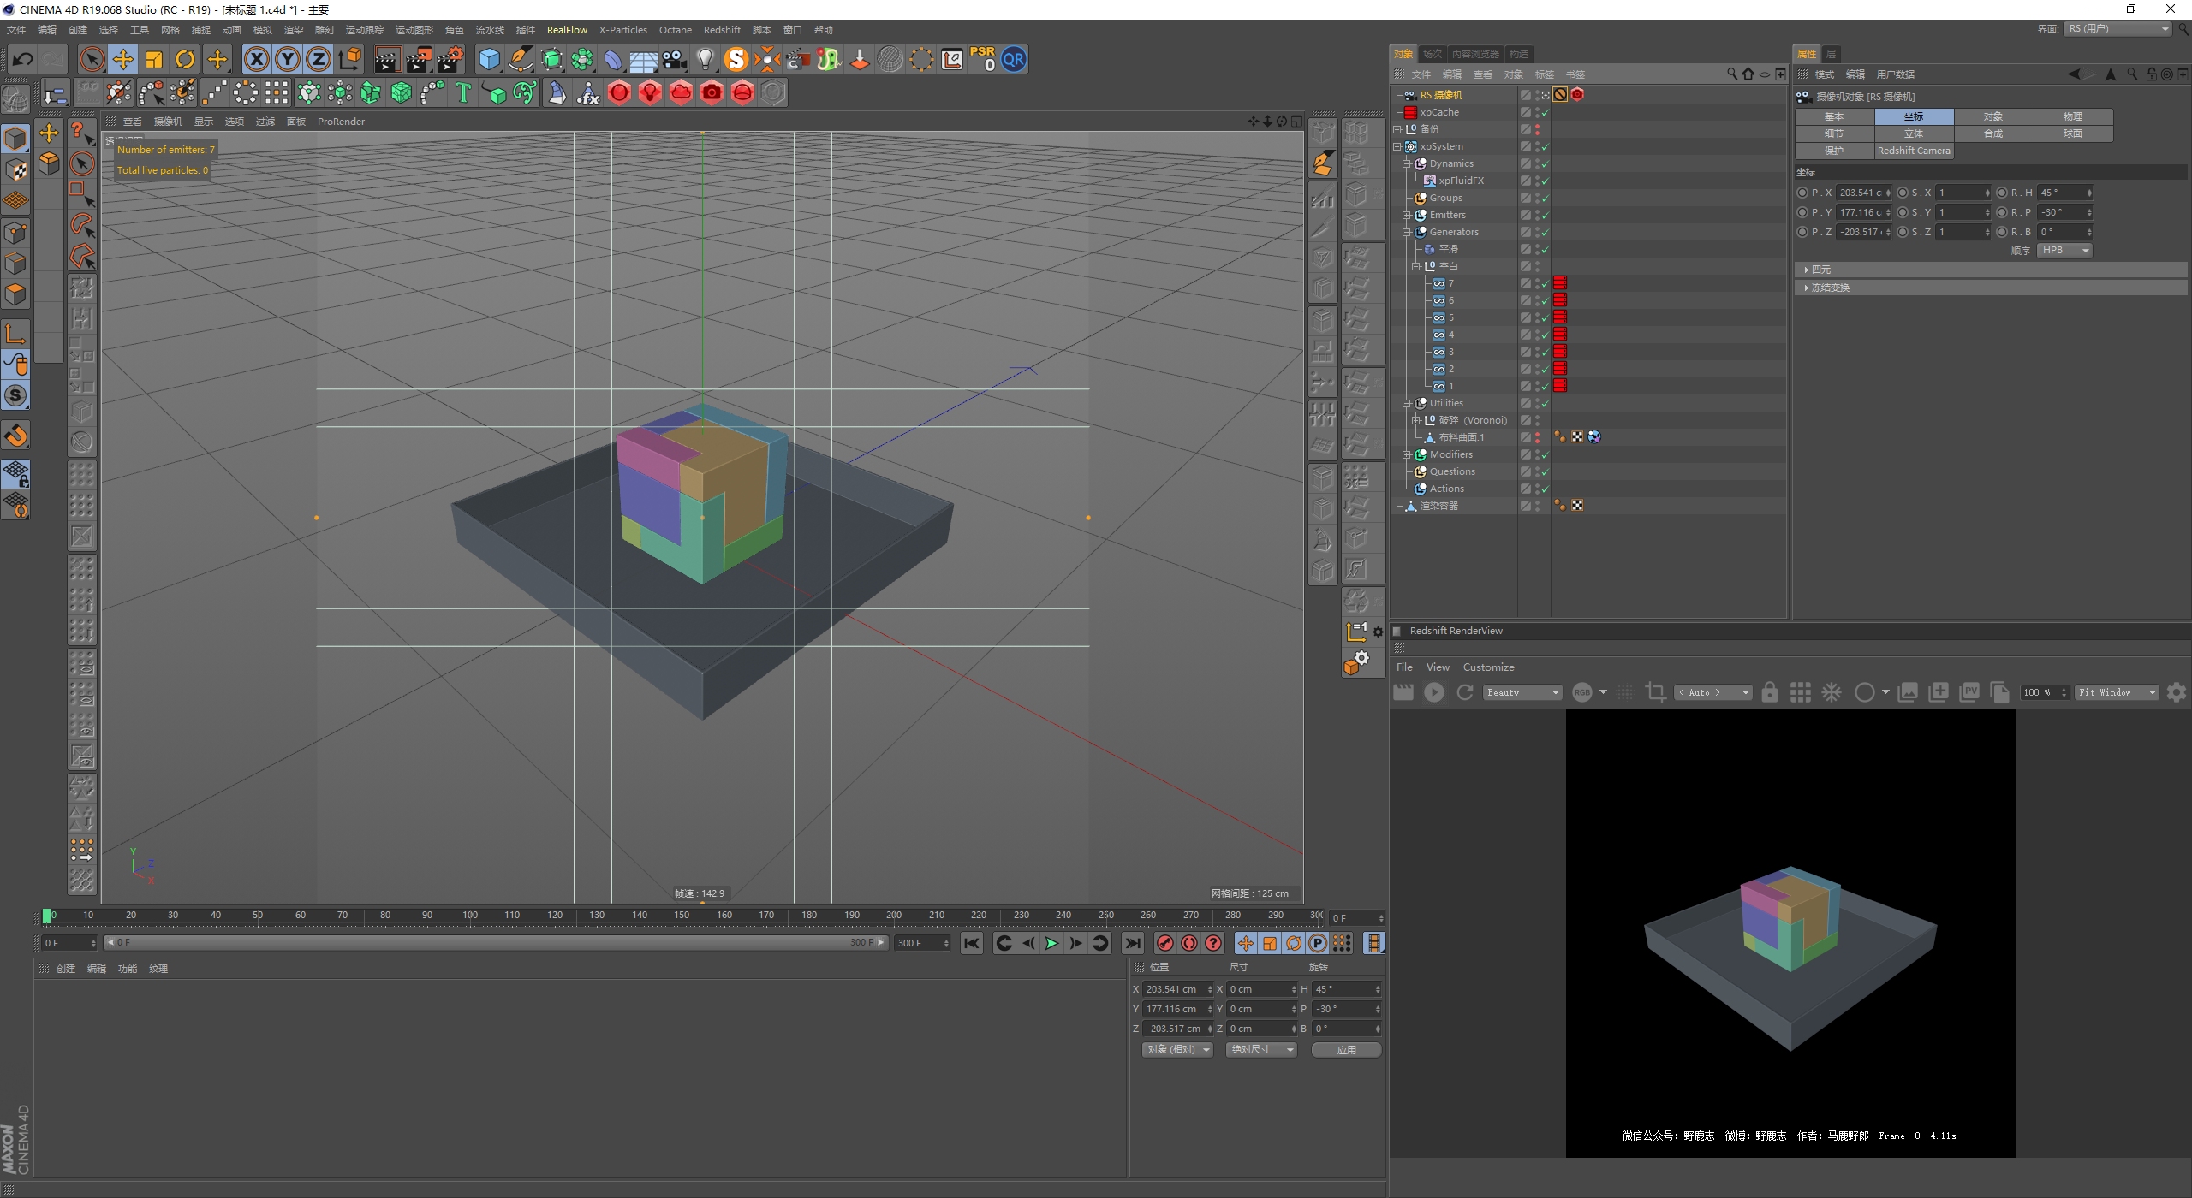
Task: Toggle P.X animation radio dot
Action: coord(1802,193)
